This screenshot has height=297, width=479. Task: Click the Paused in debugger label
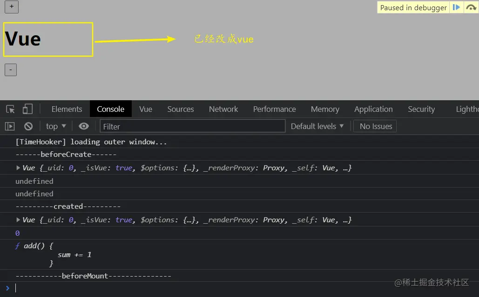point(413,7)
